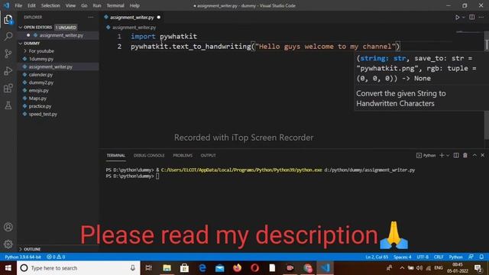
Task: Open the File menu
Action: point(18,5)
